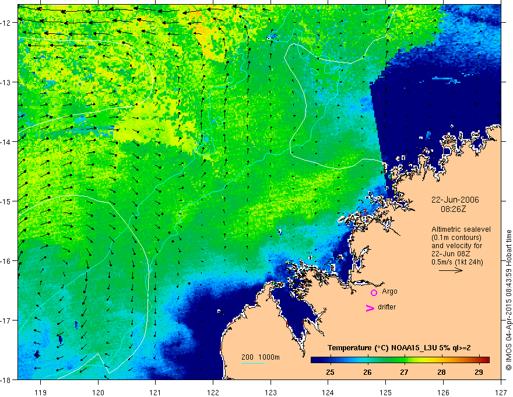
Task: Click the longitude axis label 126
Action: pyautogui.click(x=443, y=392)
